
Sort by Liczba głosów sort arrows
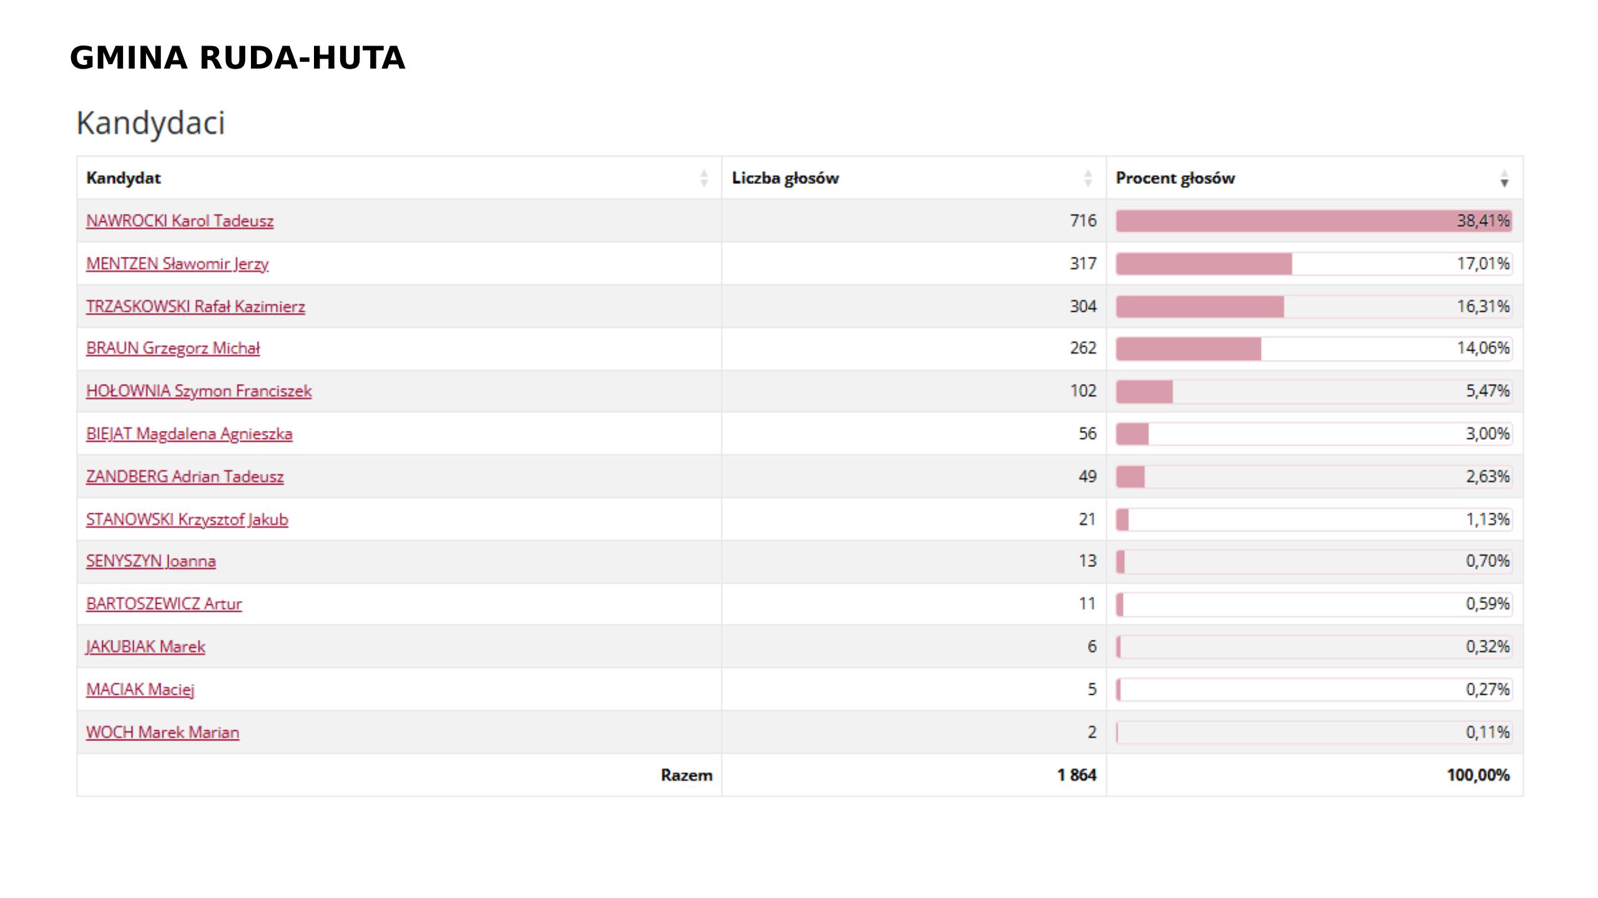(1087, 178)
